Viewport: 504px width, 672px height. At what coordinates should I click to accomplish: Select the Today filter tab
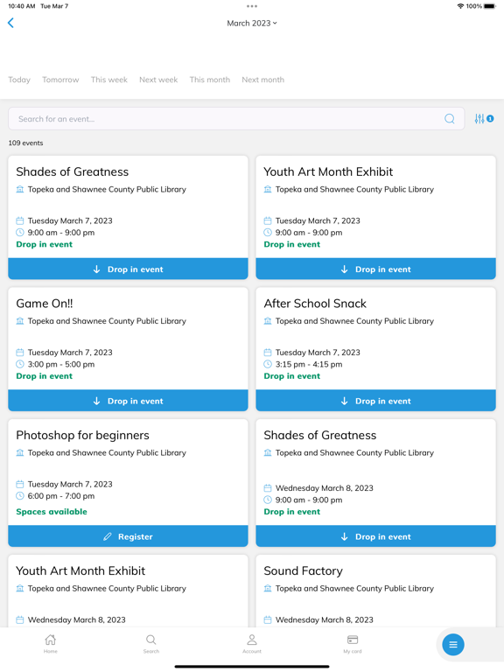coord(19,80)
